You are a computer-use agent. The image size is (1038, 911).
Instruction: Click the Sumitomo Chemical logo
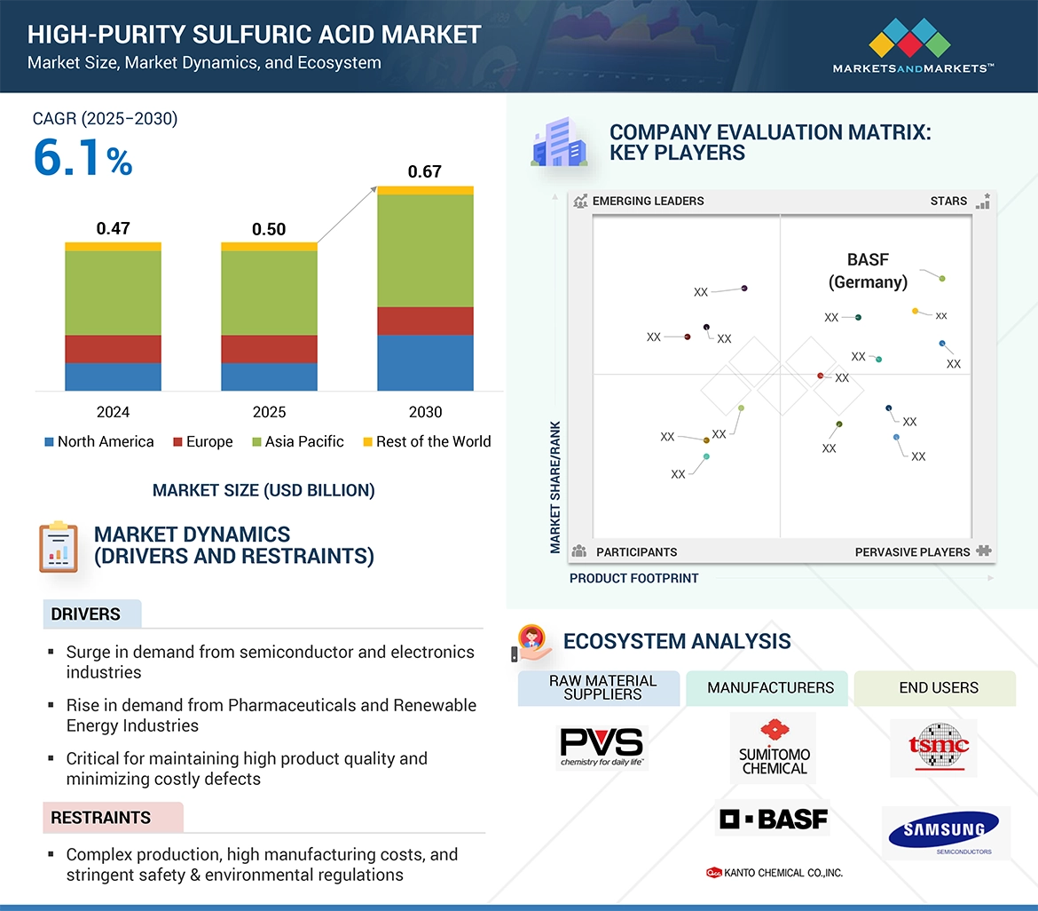click(775, 747)
